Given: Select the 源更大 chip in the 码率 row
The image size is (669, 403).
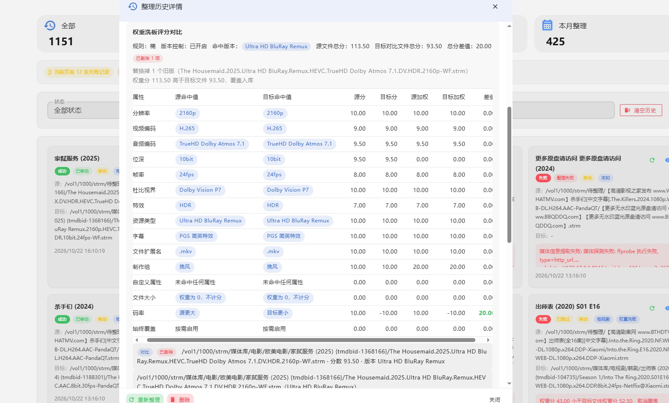Looking at the screenshot, I should click(x=187, y=313).
